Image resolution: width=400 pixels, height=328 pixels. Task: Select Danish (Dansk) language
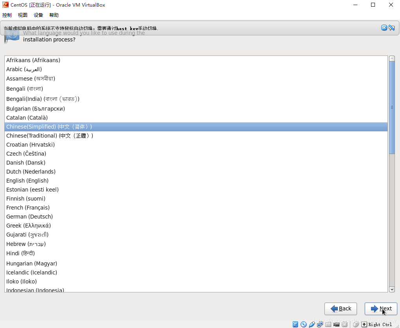(196, 163)
